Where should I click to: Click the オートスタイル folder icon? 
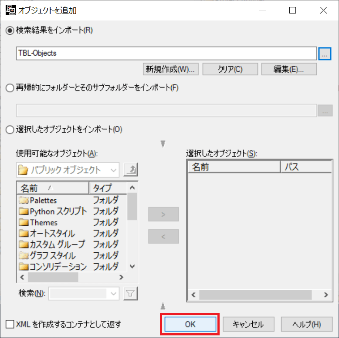pyautogui.click(x=24, y=233)
